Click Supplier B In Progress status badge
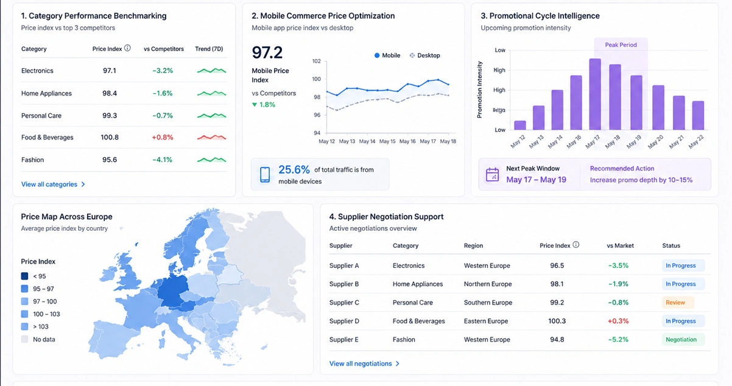732x386 pixels. (683, 284)
